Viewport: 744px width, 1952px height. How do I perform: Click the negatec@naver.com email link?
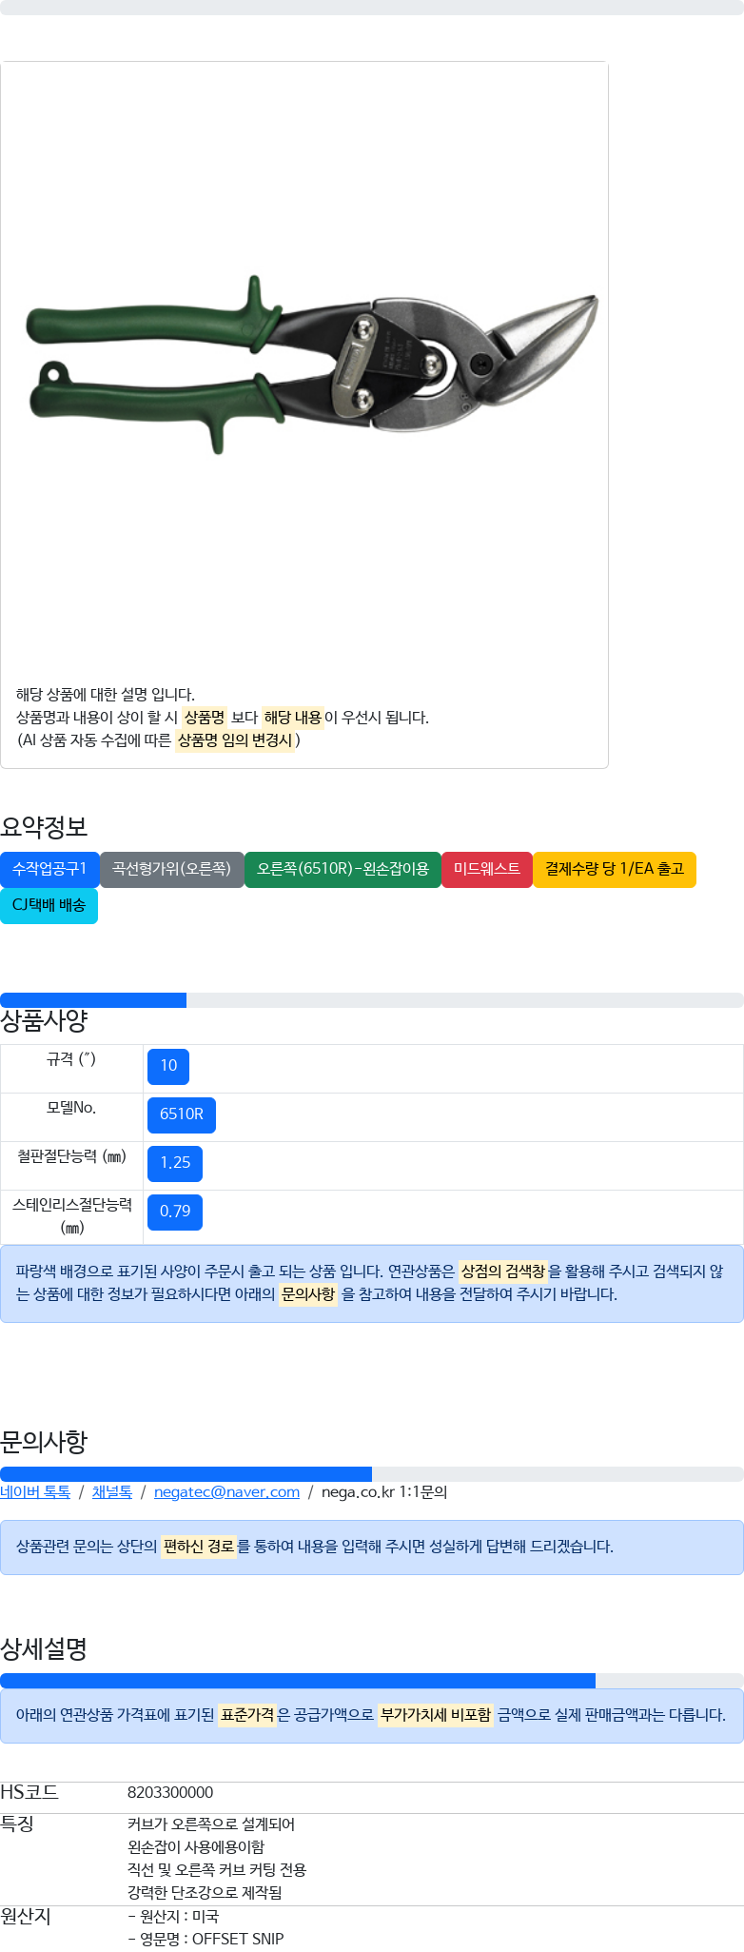[x=226, y=1491]
